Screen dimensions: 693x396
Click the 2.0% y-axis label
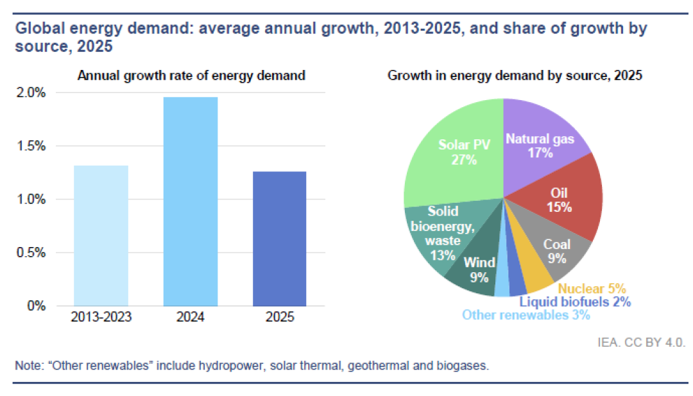(31, 93)
